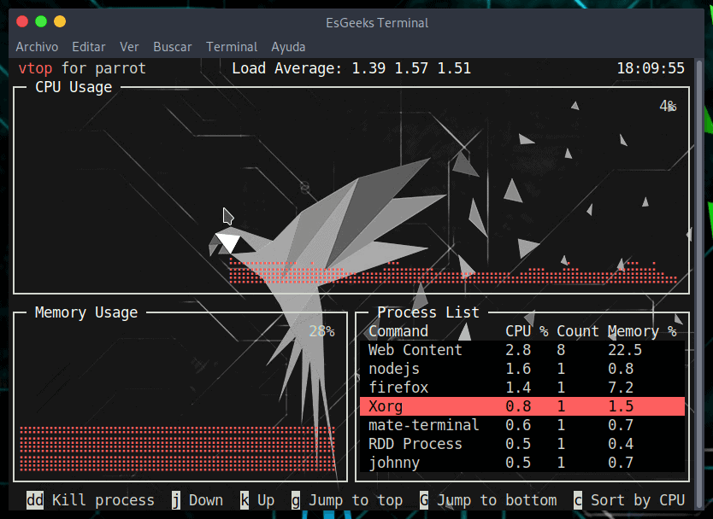
Task: Open the Editar menu
Action: pyautogui.click(x=89, y=47)
